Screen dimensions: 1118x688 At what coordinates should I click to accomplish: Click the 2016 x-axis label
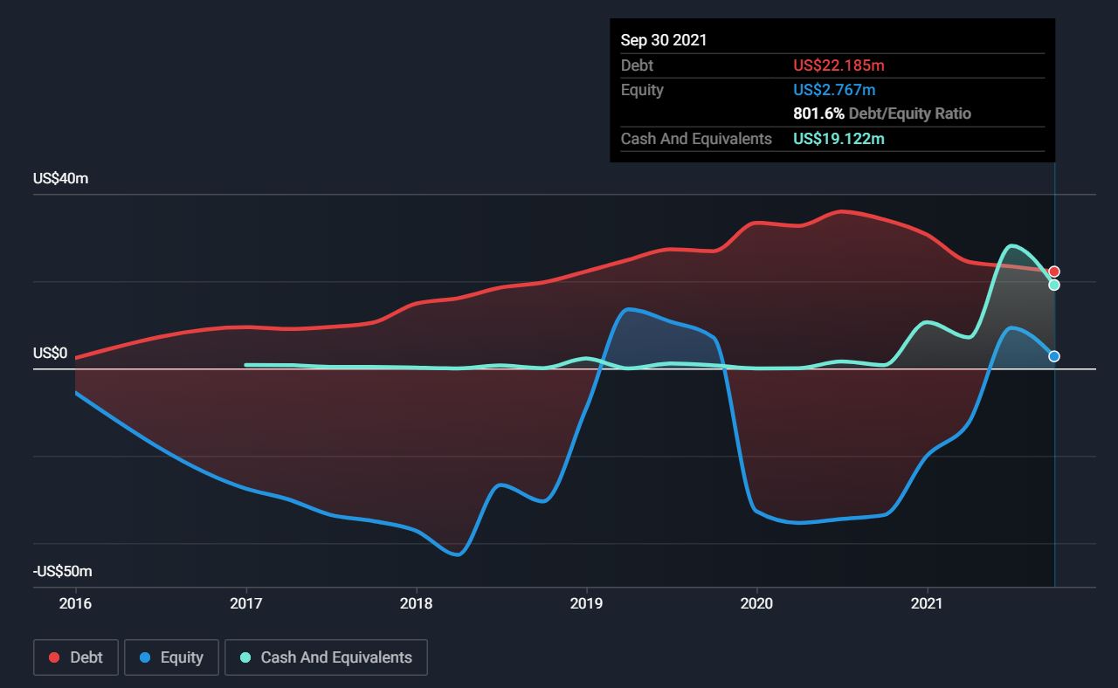[76, 603]
